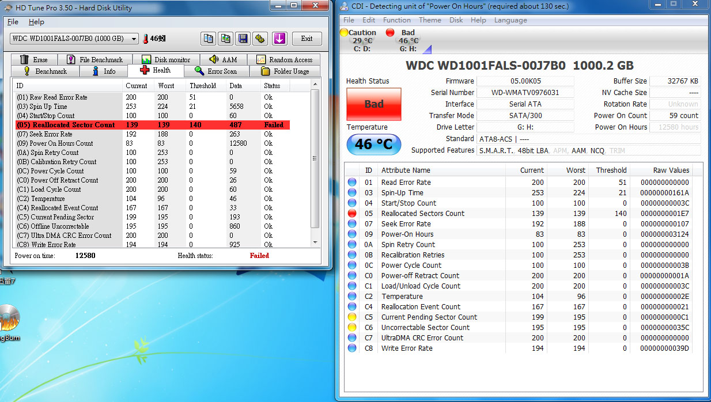The image size is (711, 402).
Task: Open the AAM tab
Action: click(x=223, y=59)
